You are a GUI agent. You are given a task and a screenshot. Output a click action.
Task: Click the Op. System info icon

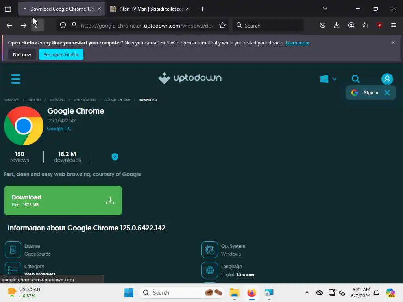point(210,250)
